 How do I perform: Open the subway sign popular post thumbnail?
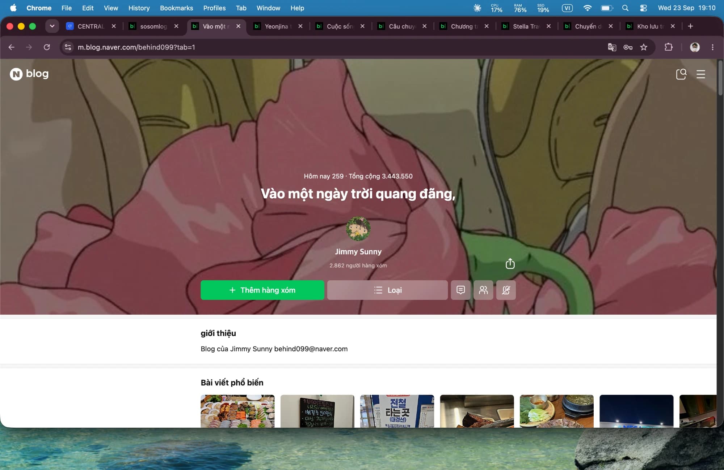[397, 411]
